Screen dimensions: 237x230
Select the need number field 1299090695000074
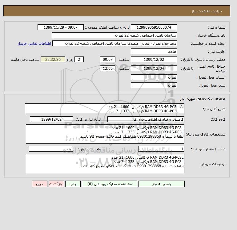tap(154, 27)
